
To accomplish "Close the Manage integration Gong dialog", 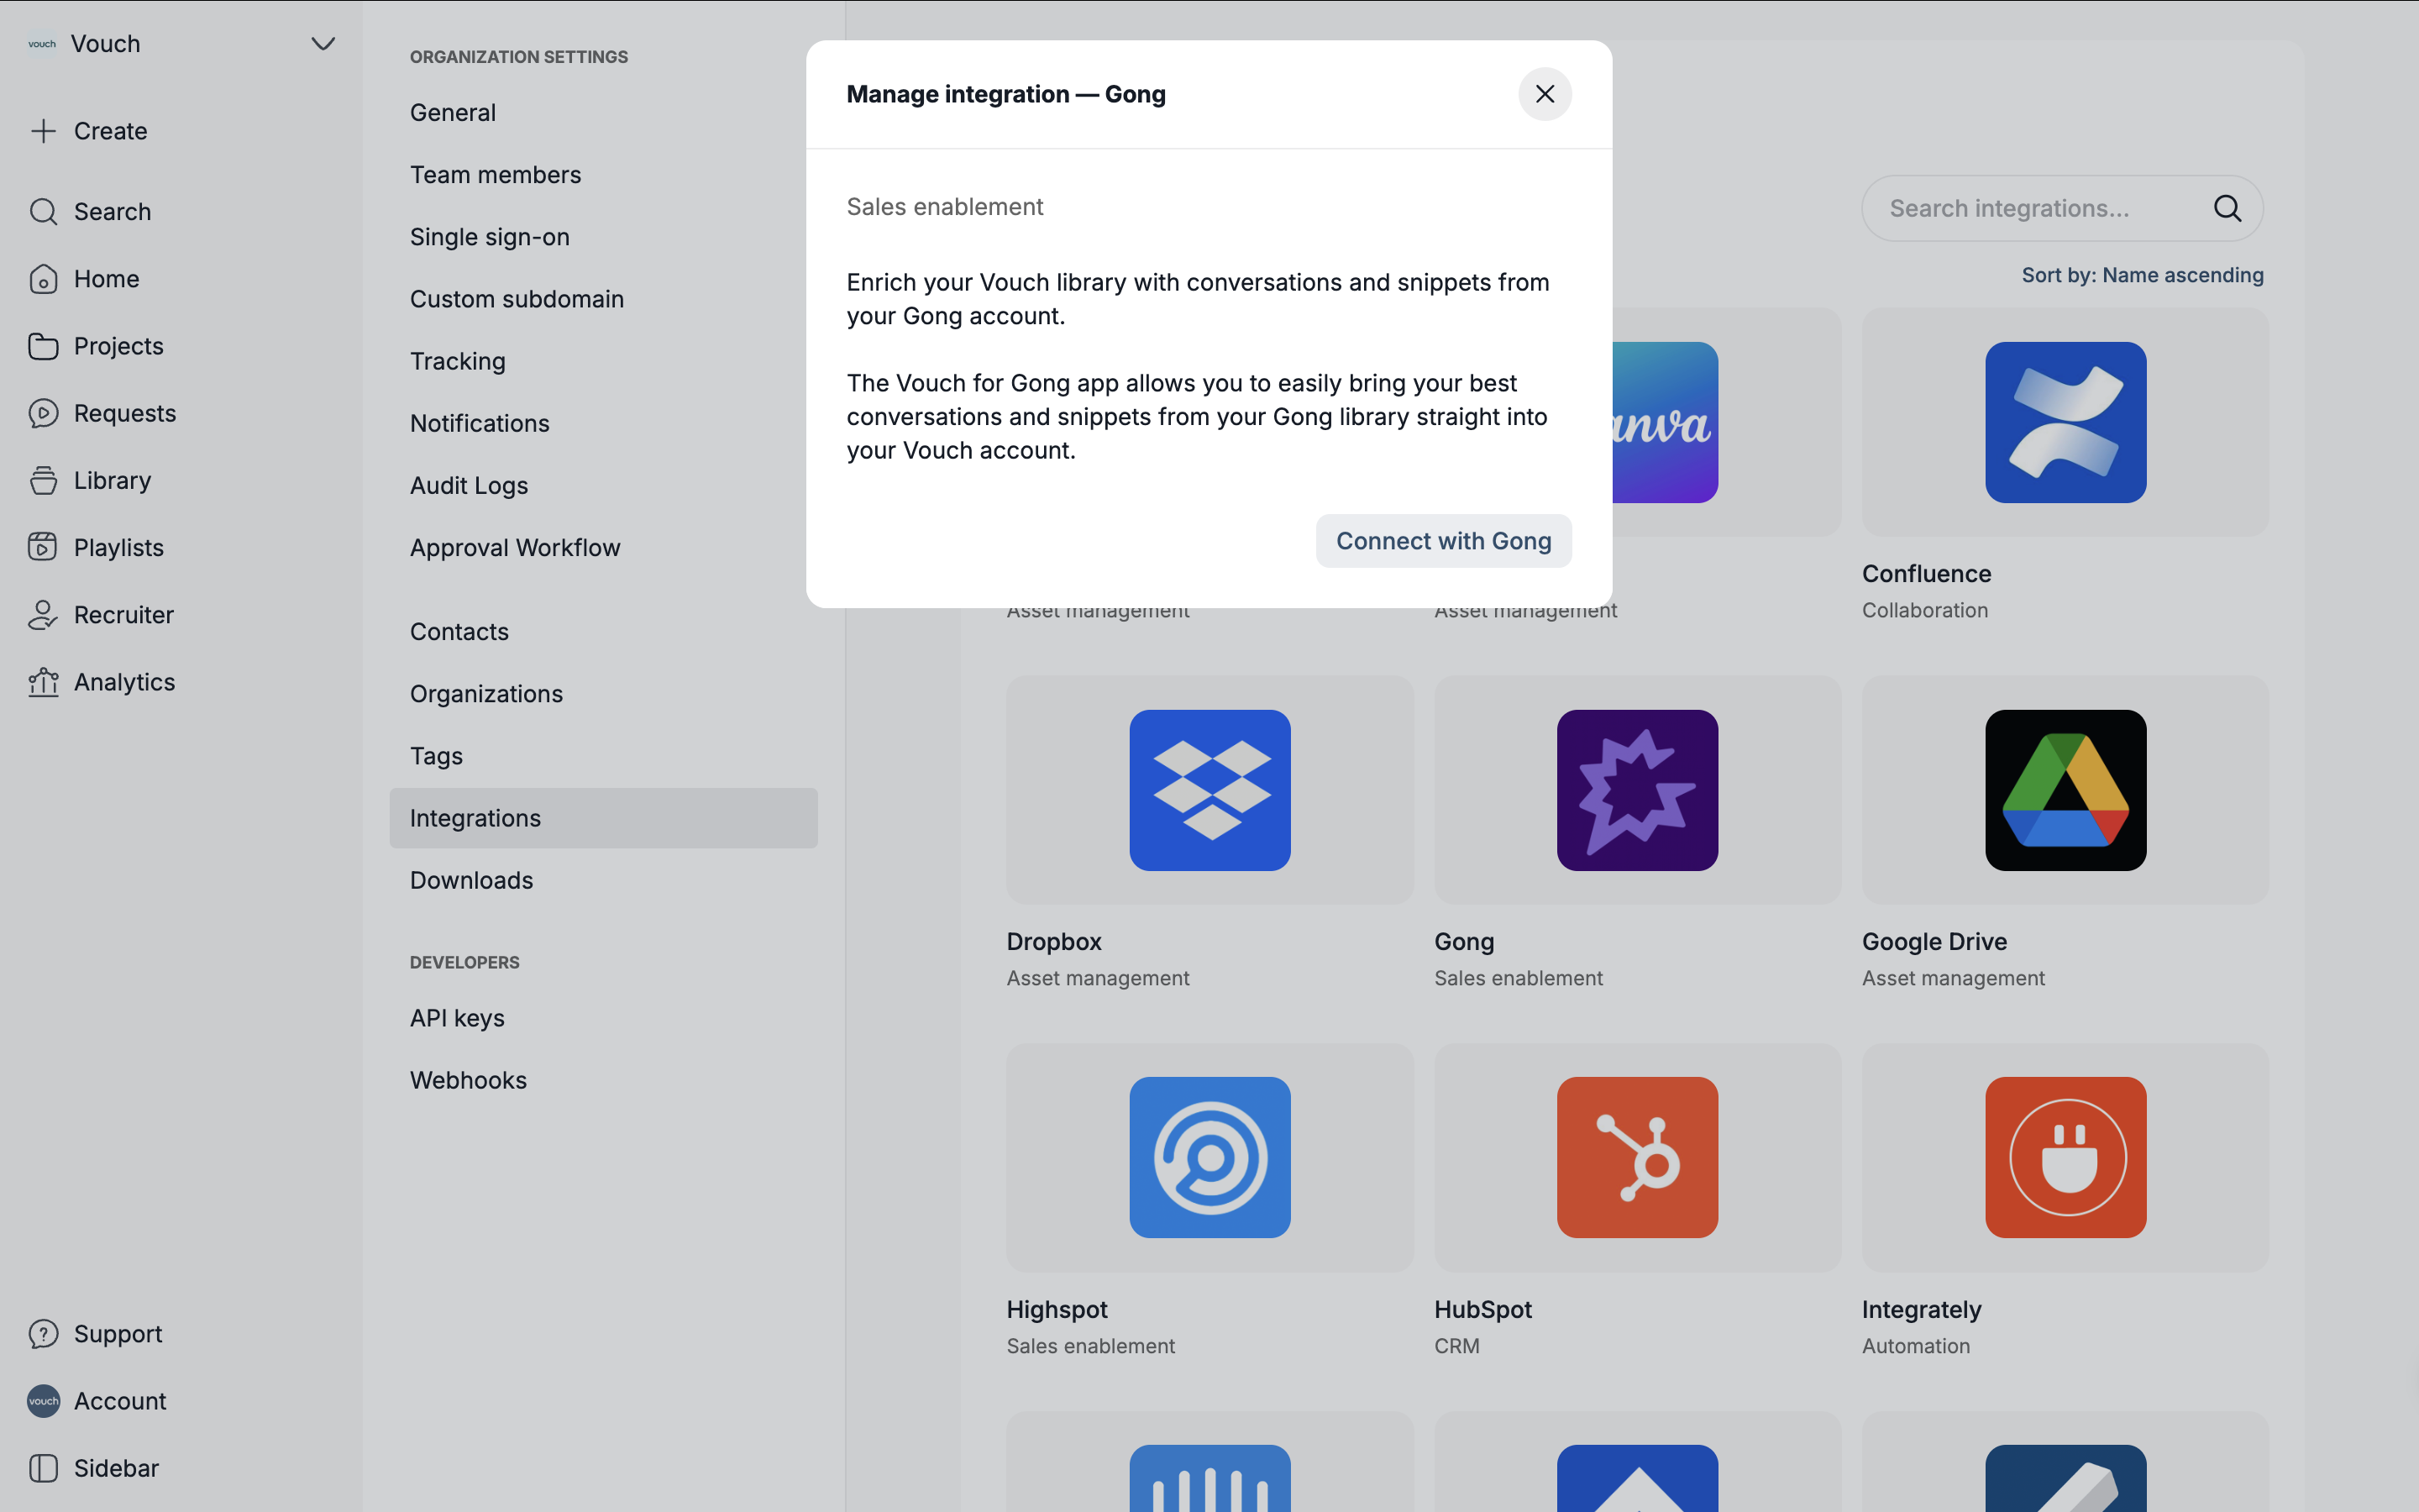I will [x=1545, y=94].
